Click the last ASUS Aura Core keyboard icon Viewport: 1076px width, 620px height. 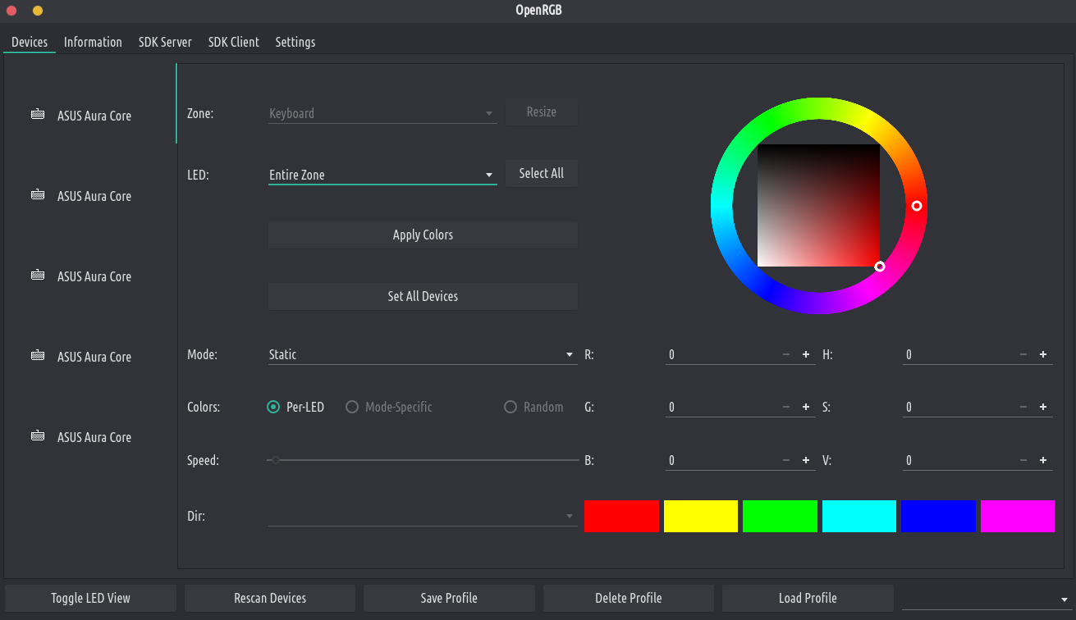[x=38, y=436]
